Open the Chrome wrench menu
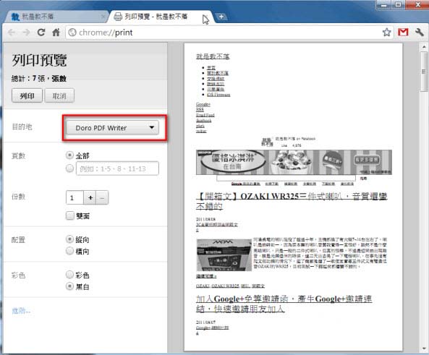 (x=419, y=33)
